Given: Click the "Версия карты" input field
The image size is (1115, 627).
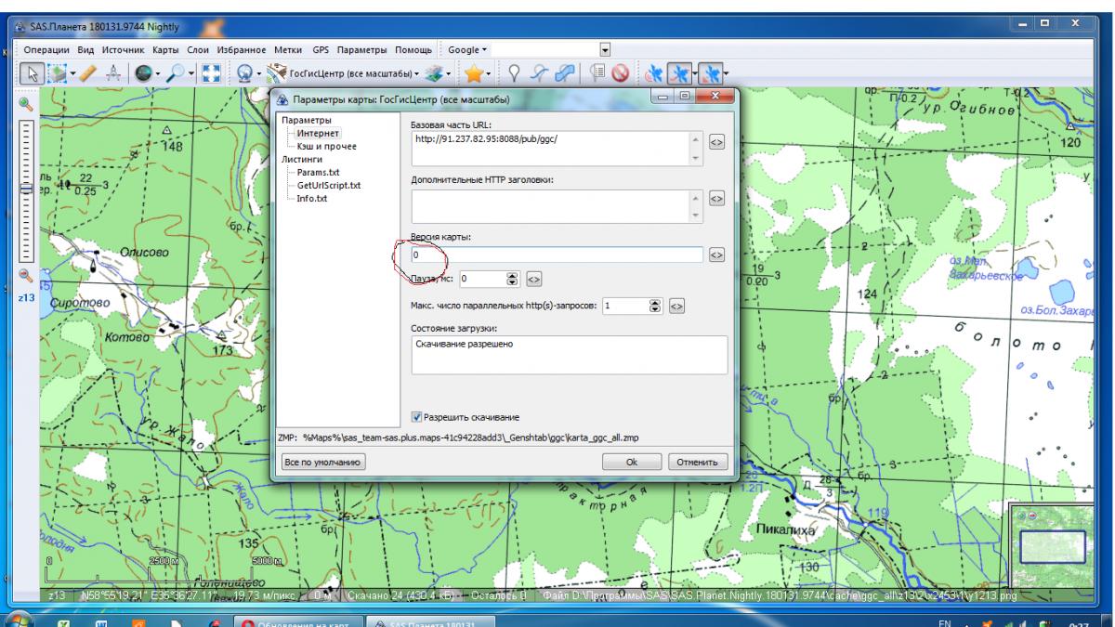Looking at the screenshot, I should tap(556, 255).
